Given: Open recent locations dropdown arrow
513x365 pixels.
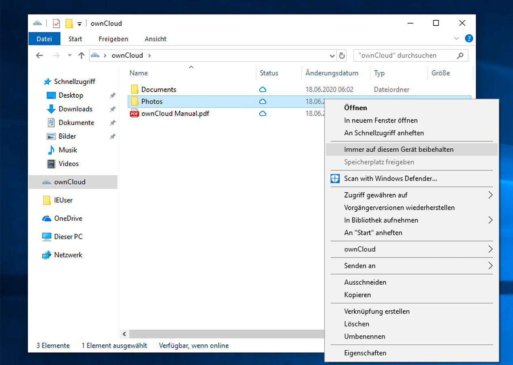Looking at the screenshot, I should pyautogui.click(x=70, y=56).
